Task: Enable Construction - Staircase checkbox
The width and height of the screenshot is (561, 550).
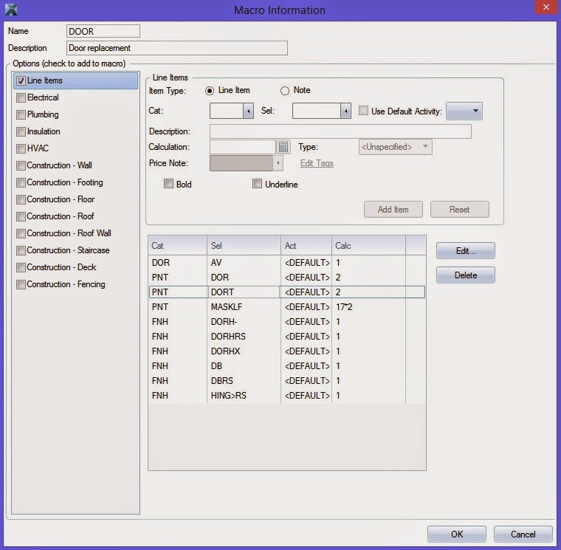Action: pyautogui.click(x=21, y=250)
